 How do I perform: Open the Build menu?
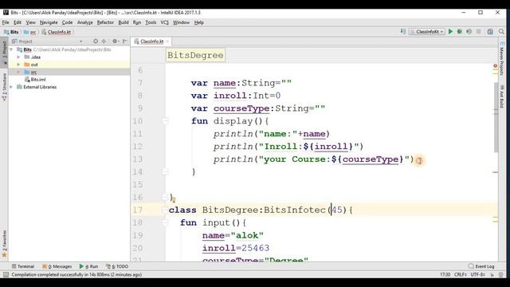coord(124,22)
